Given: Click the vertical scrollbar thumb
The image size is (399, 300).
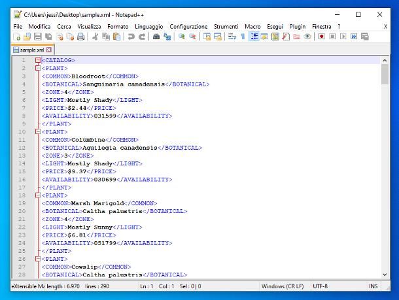Looking at the screenshot, I should (385, 74).
